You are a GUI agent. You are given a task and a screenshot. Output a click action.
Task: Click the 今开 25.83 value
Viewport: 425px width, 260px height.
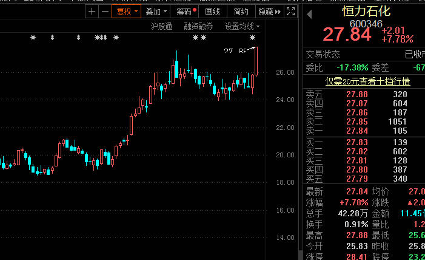click(357, 246)
